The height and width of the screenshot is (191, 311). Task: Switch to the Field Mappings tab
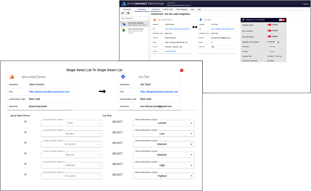tap(182, 9)
